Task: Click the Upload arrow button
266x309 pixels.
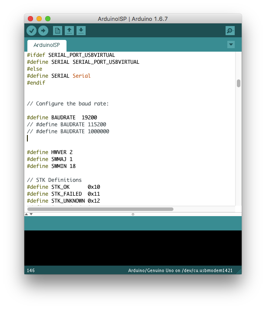Action: pos(43,31)
